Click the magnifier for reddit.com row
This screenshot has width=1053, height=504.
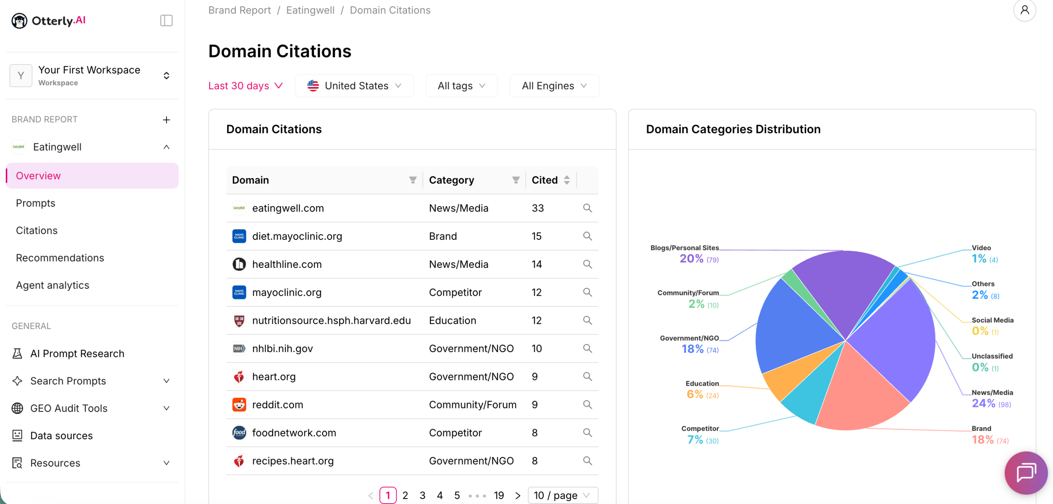587,405
